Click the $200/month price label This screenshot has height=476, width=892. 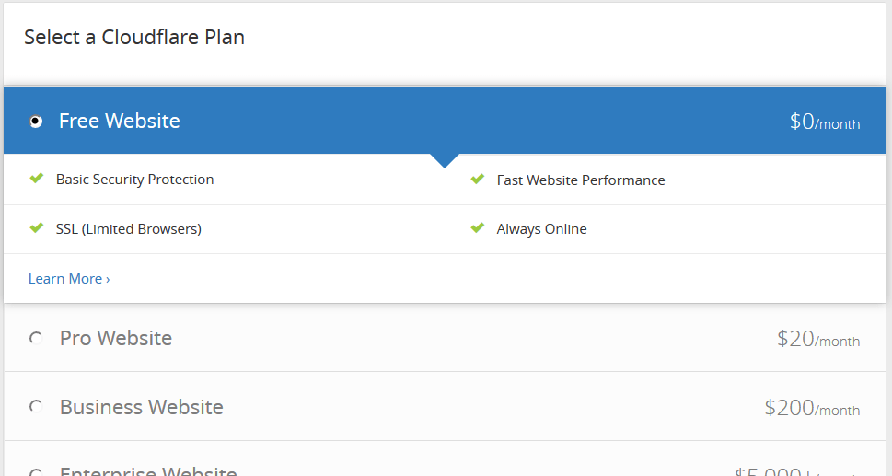click(812, 408)
